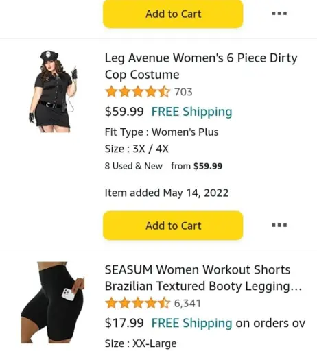The width and height of the screenshot is (317, 351).
Task: Click the $59.99 costume price
Action: coord(124,112)
